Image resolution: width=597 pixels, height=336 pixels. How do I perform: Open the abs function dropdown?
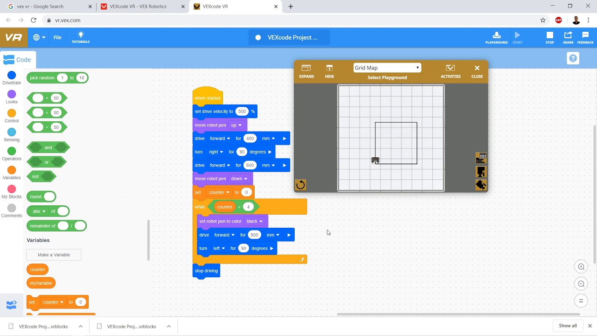coord(39,211)
